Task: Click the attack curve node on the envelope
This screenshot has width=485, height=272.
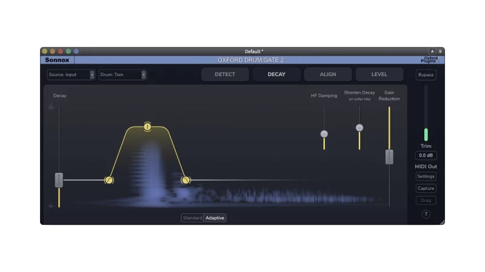Action: click(x=109, y=180)
